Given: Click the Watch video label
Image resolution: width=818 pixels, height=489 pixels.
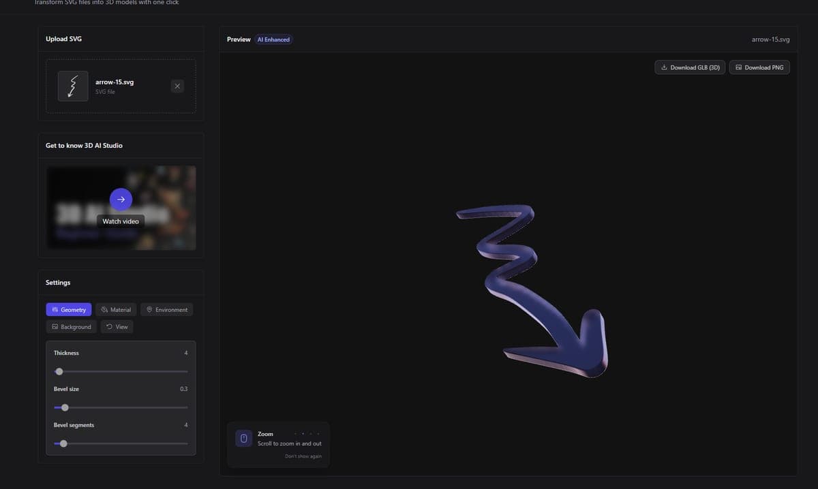Looking at the screenshot, I should click(x=121, y=221).
